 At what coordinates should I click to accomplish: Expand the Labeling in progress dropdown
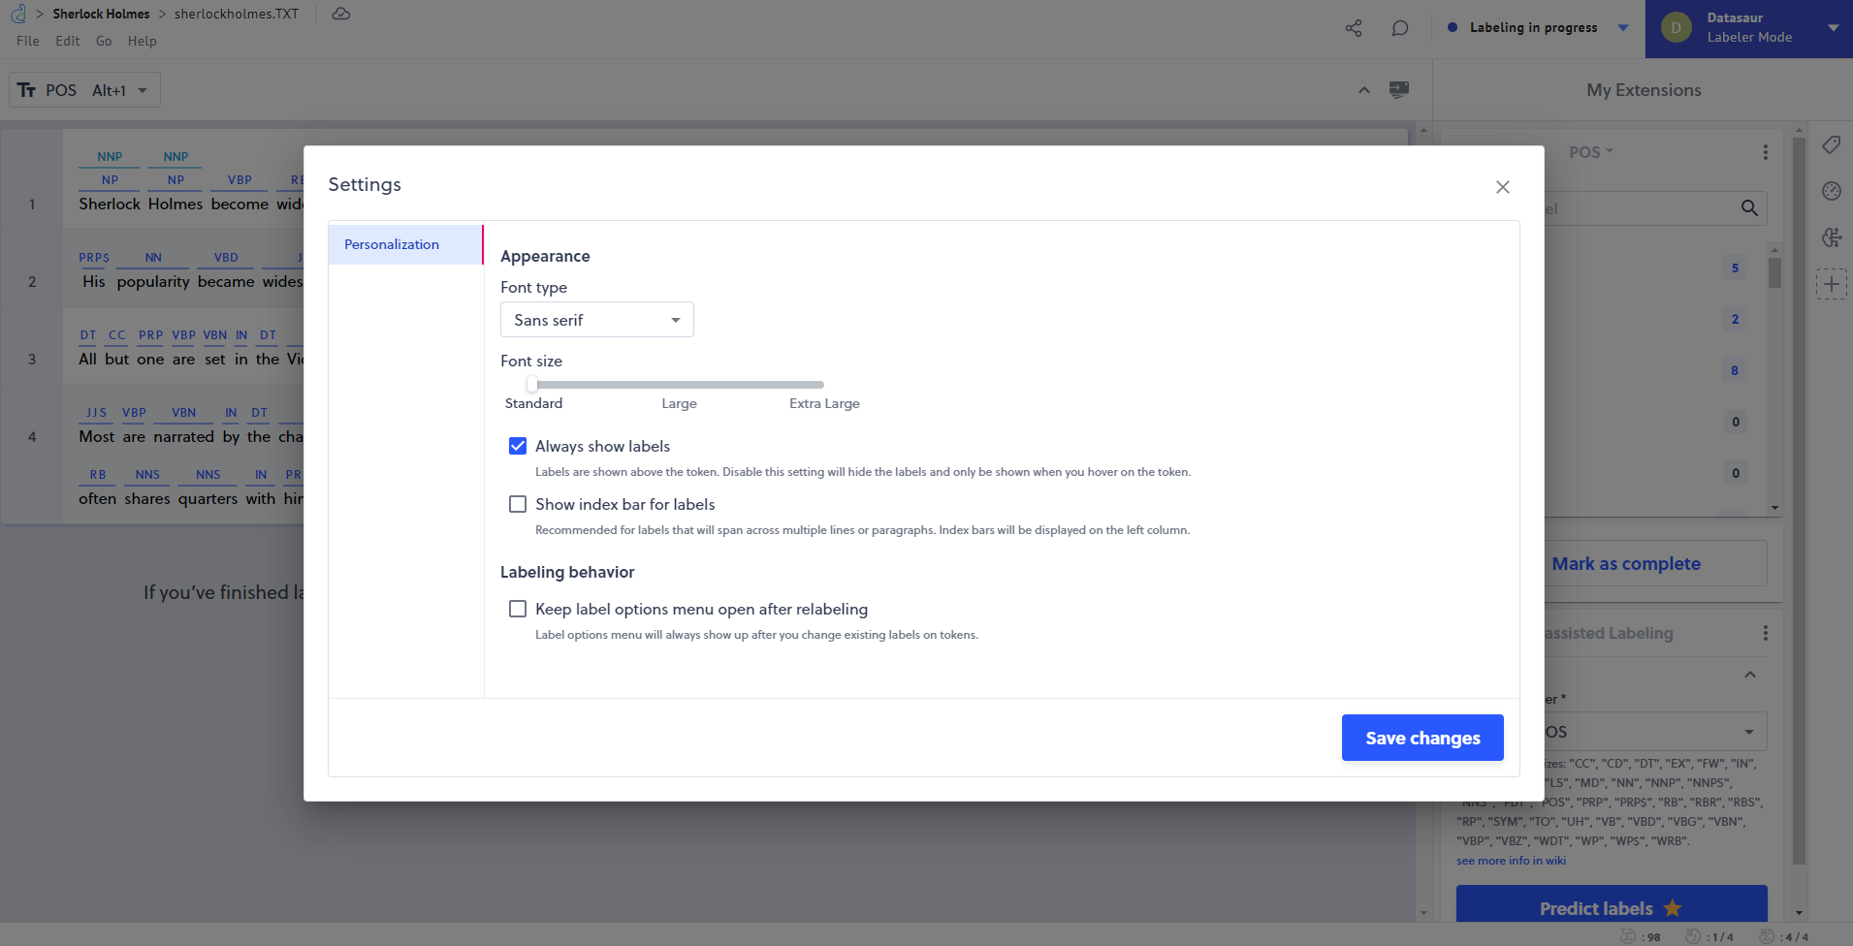coord(1623,28)
